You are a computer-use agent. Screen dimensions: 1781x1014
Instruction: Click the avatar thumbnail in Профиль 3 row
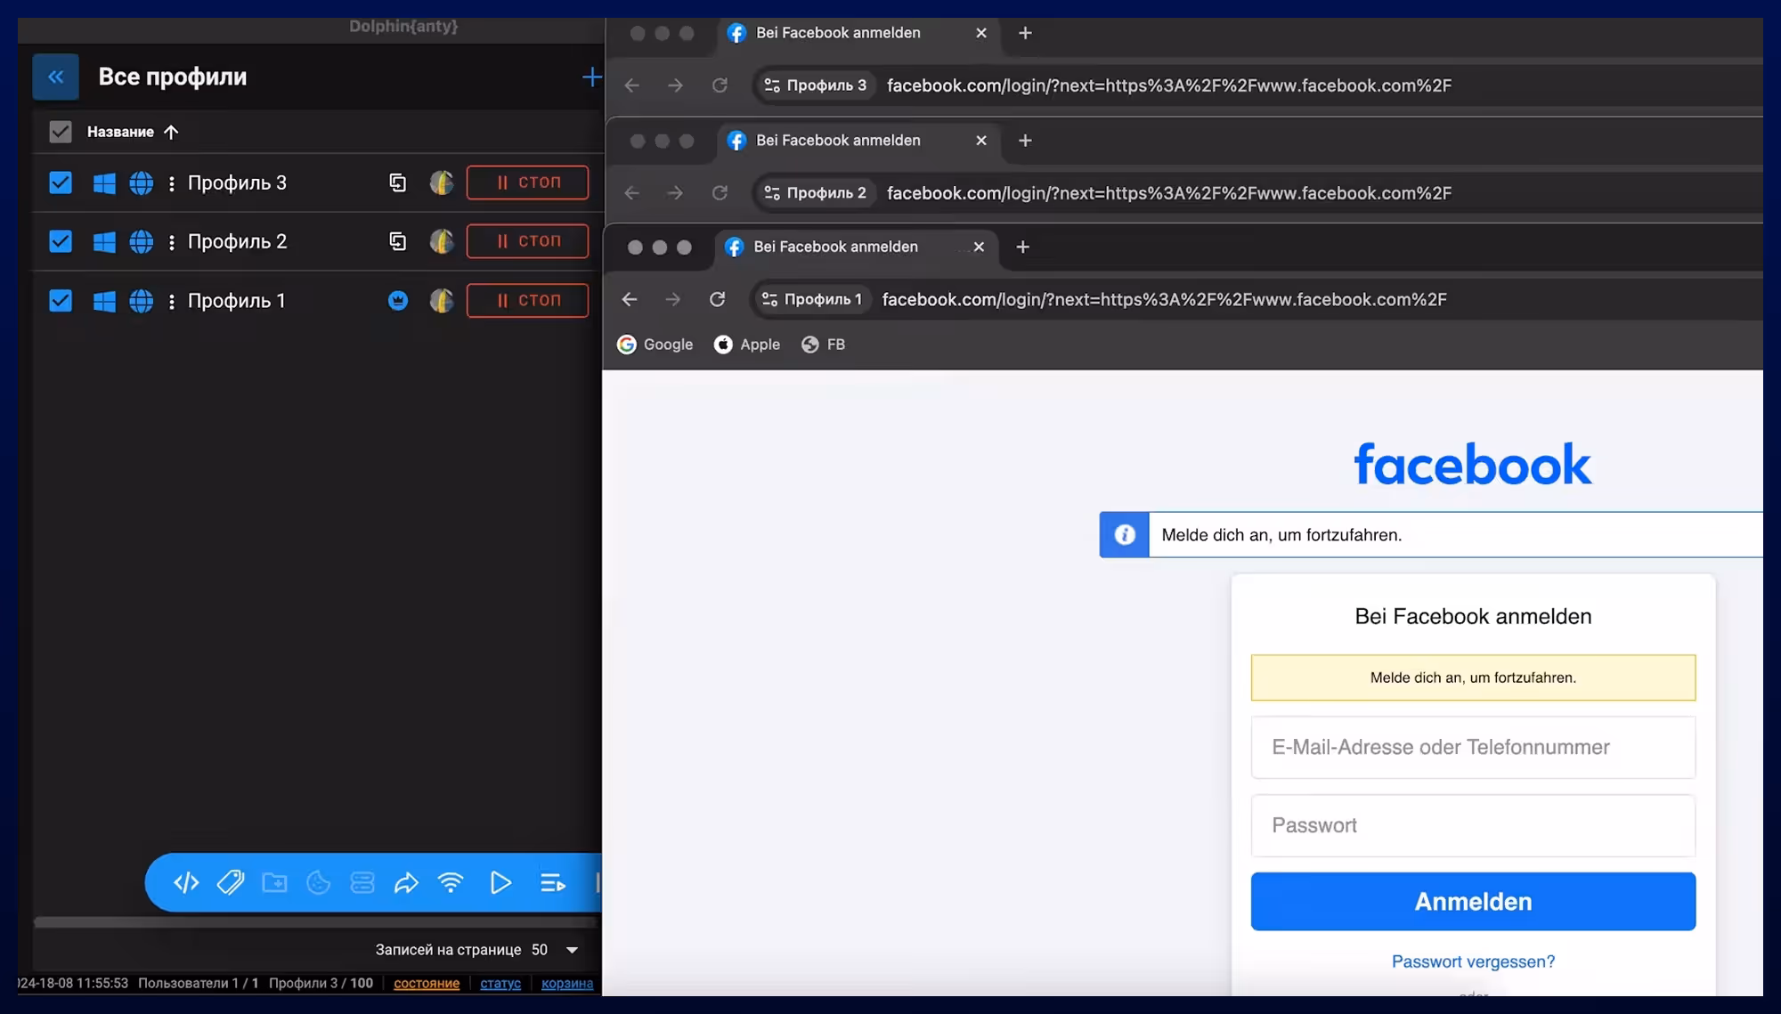[x=442, y=183]
